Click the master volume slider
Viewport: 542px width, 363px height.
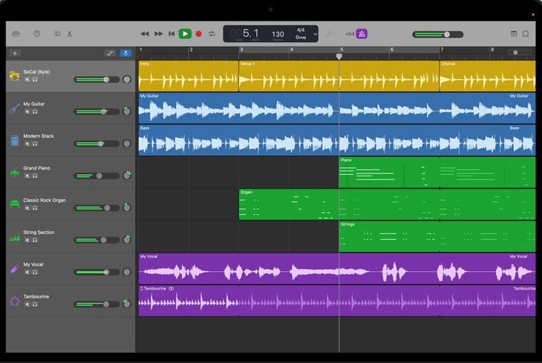(x=438, y=34)
